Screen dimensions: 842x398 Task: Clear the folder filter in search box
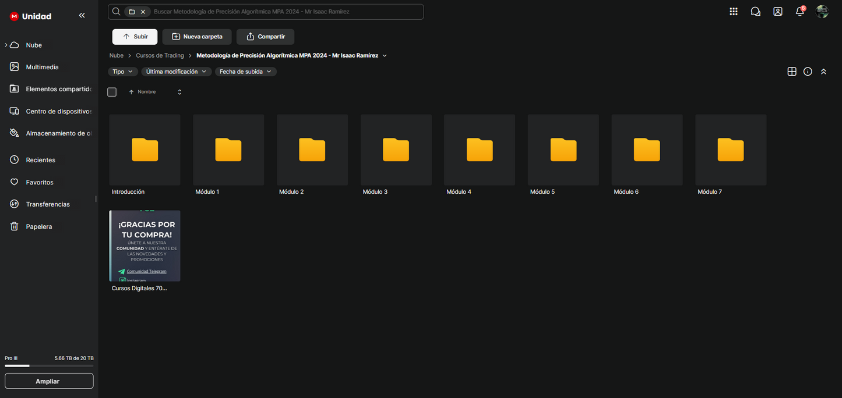143,12
